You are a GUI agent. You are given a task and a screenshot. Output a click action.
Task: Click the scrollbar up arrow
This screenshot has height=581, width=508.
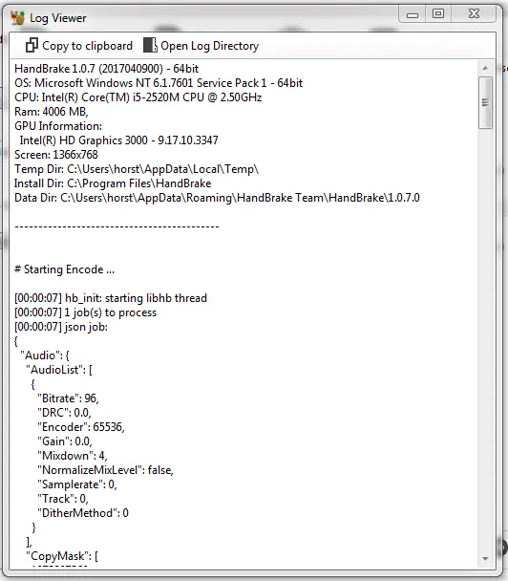[x=485, y=68]
